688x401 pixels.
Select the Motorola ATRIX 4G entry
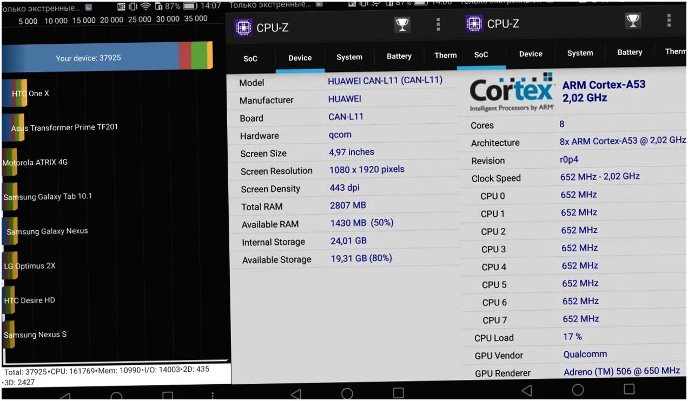(35, 162)
